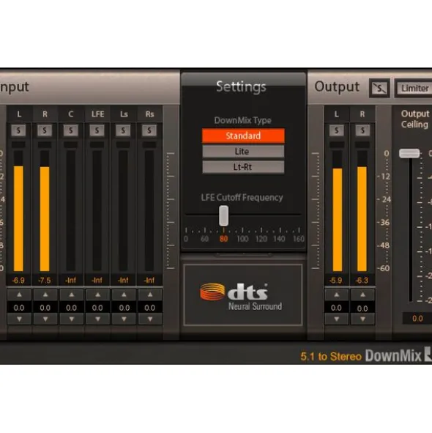Decrease input Ls trim with down arrow
432x433 pixels.
click(x=124, y=319)
